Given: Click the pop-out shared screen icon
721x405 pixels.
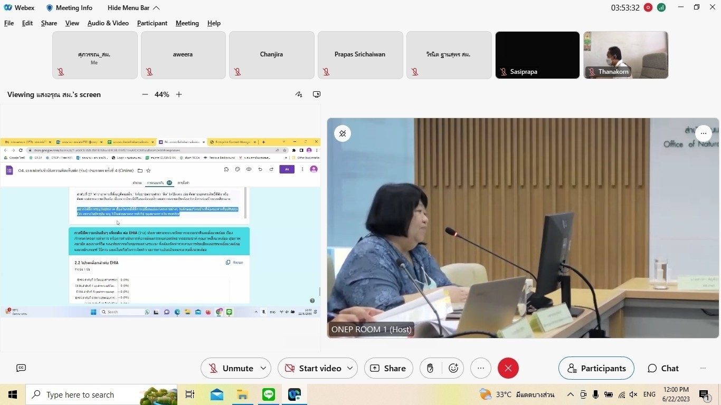Looking at the screenshot, I should tap(317, 94).
